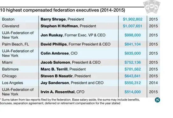
Task: Select Barry Shrage, President name
Action: [62, 19]
